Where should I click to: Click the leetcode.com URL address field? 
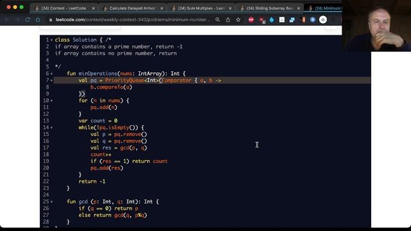133,20
